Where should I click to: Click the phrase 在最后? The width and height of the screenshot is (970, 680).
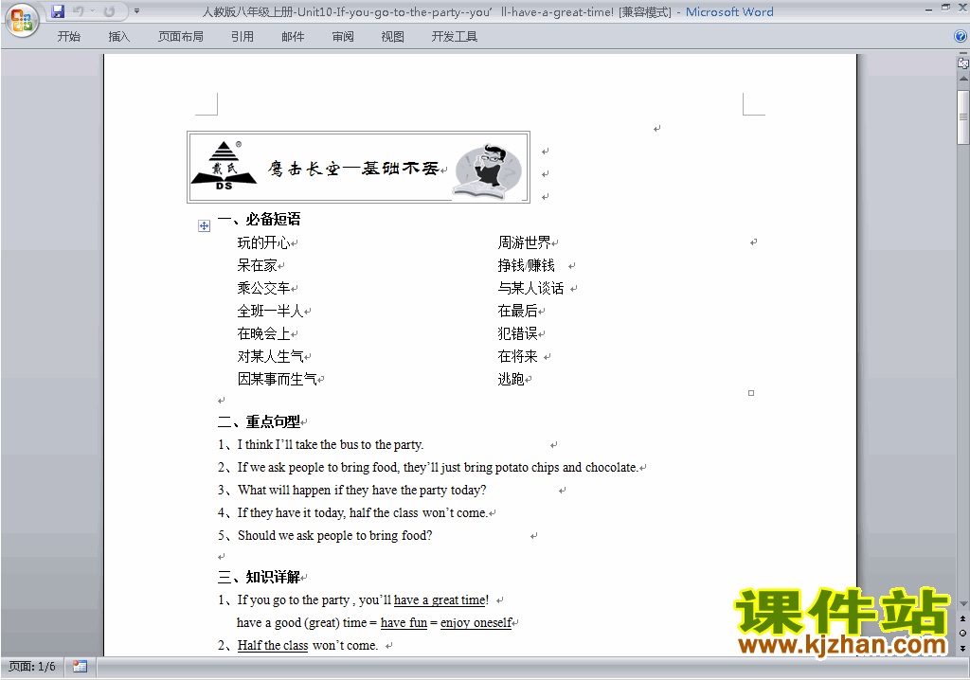coord(518,311)
